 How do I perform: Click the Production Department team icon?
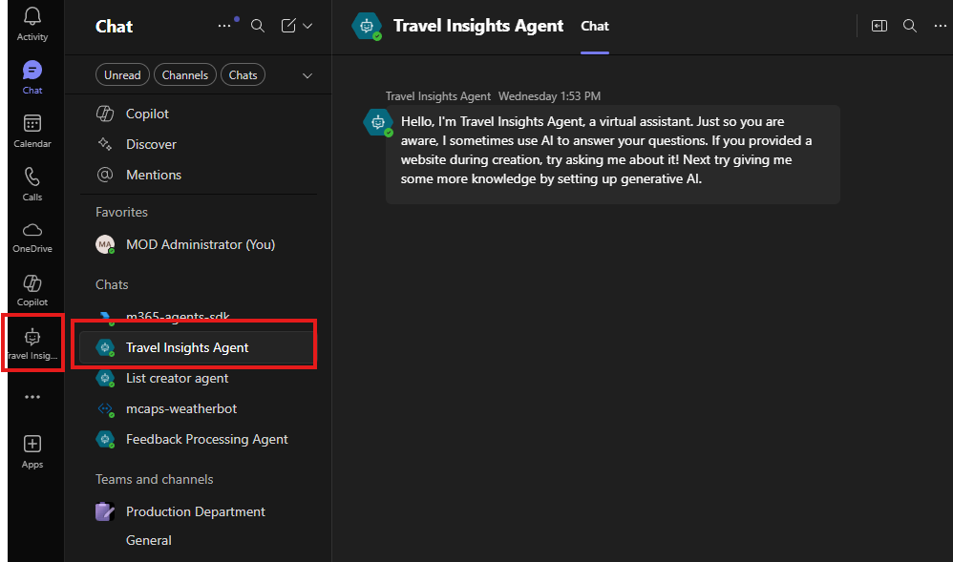(x=105, y=511)
